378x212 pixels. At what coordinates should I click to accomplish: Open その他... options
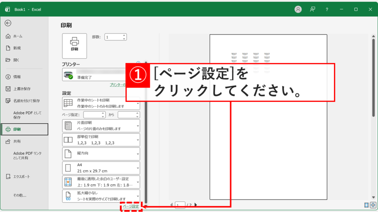[20, 195]
